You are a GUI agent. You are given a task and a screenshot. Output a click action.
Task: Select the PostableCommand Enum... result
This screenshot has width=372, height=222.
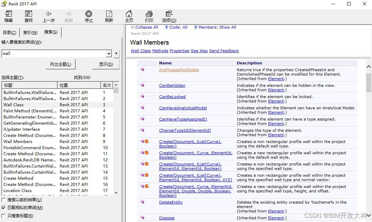point(58,148)
